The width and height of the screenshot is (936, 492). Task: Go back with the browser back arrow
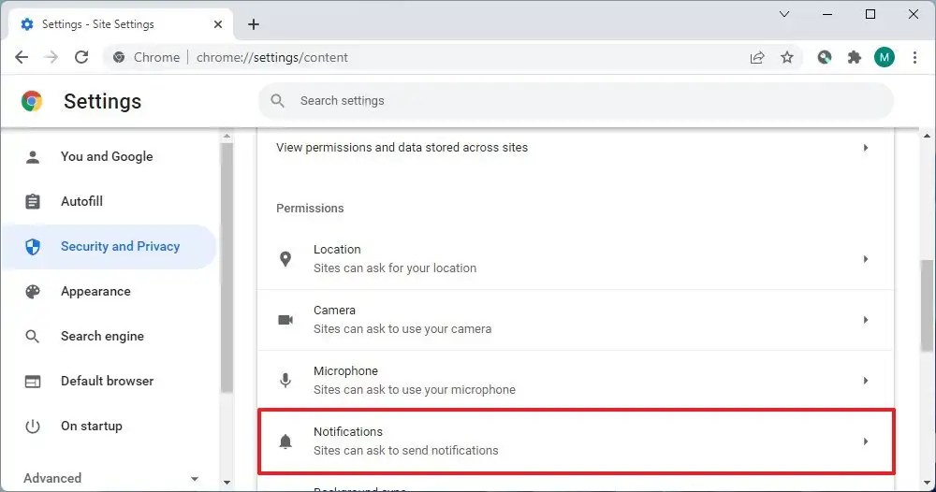22,57
